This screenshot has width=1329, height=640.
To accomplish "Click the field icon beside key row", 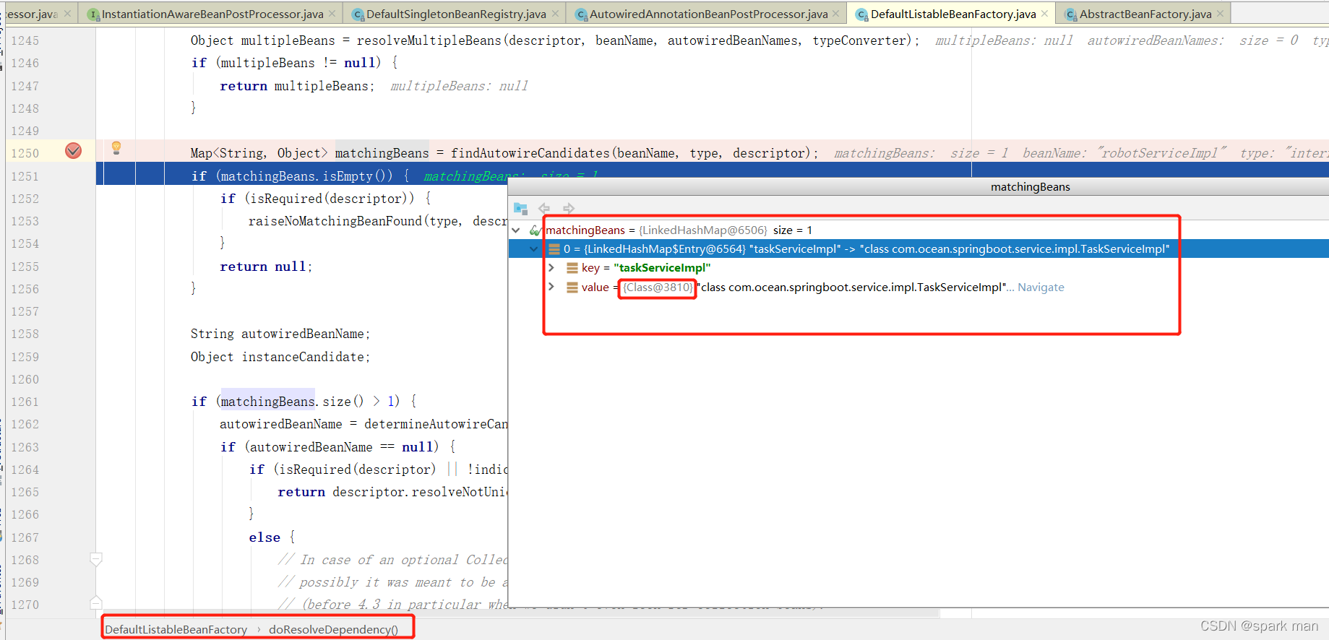I will (x=572, y=268).
